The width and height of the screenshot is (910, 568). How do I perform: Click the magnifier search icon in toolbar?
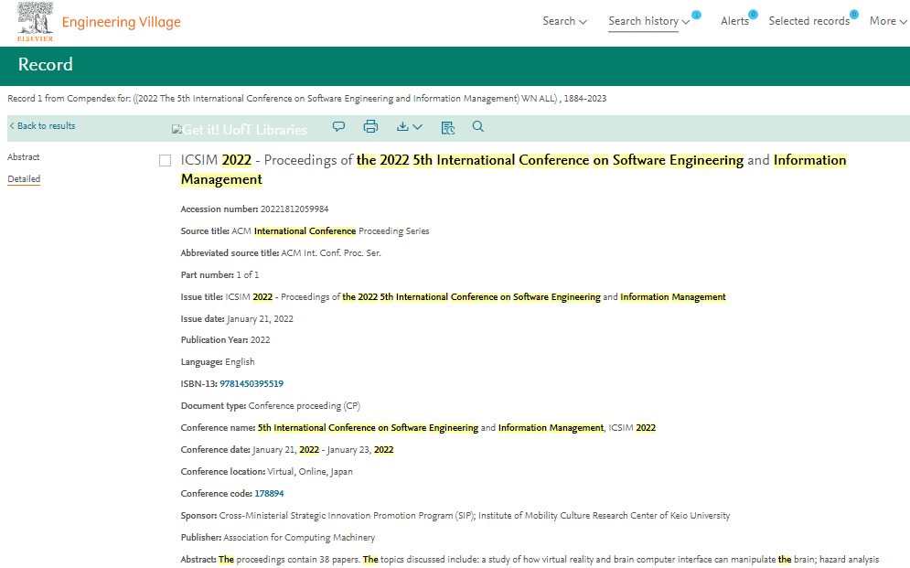477,126
